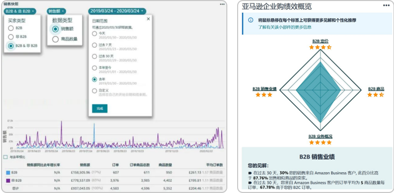This screenshot has height=193, width=394.
Task: Click the B2B 业务概况 radar label
Action: point(320,137)
